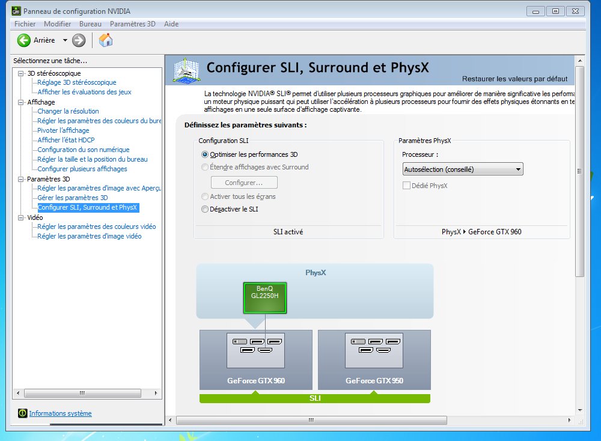Select Changer la résolution in tree

68,111
